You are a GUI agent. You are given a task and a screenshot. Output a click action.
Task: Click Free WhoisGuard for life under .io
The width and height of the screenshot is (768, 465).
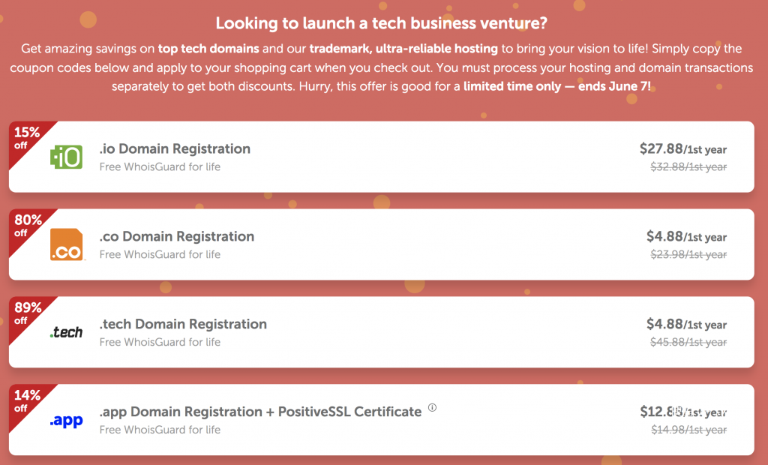pyautogui.click(x=160, y=166)
